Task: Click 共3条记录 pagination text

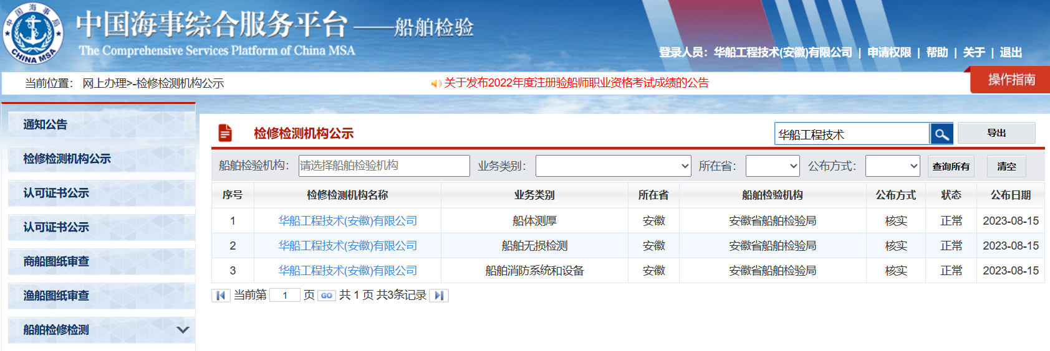Action: 402,295
